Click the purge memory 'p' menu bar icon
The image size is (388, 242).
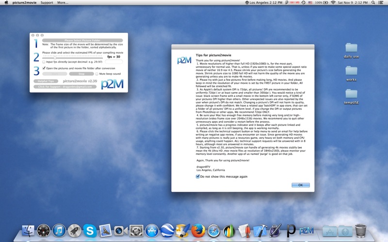click(287, 2)
